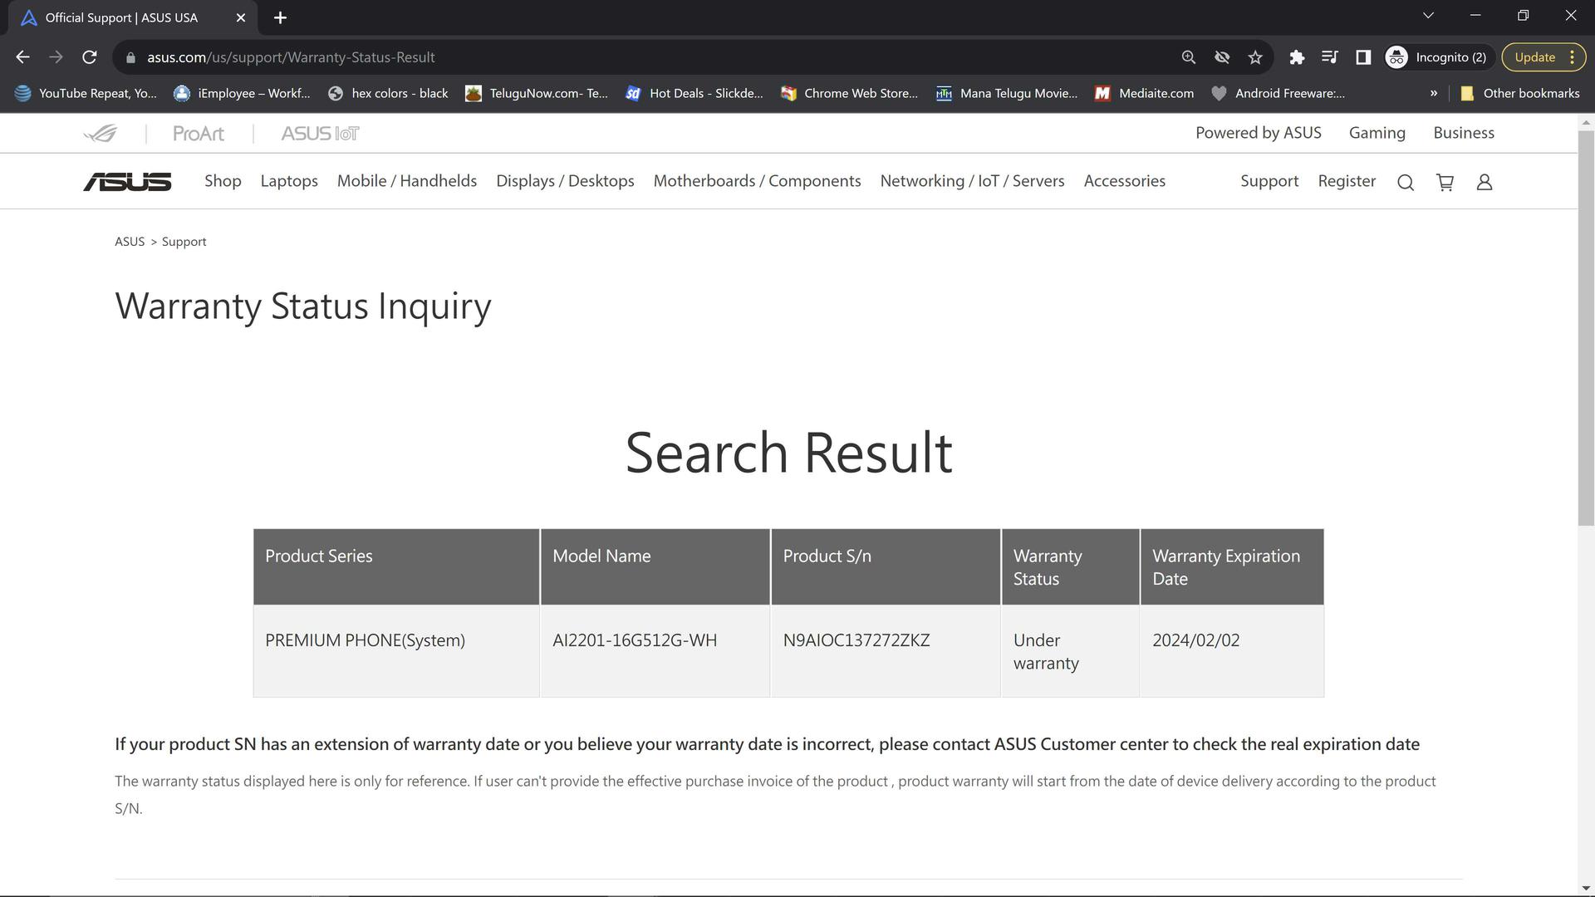Click the lock icon in address bar
Image resolution: width=1595 pixels, height=897 pixels.
click(x=130, y=57)
